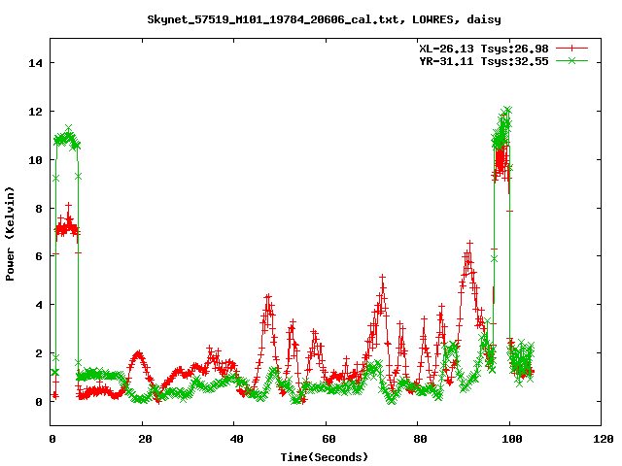This screenshot has height=466, width=622.
Task: Click the x-axis tick label 120
Action: (x=603, y=439)
